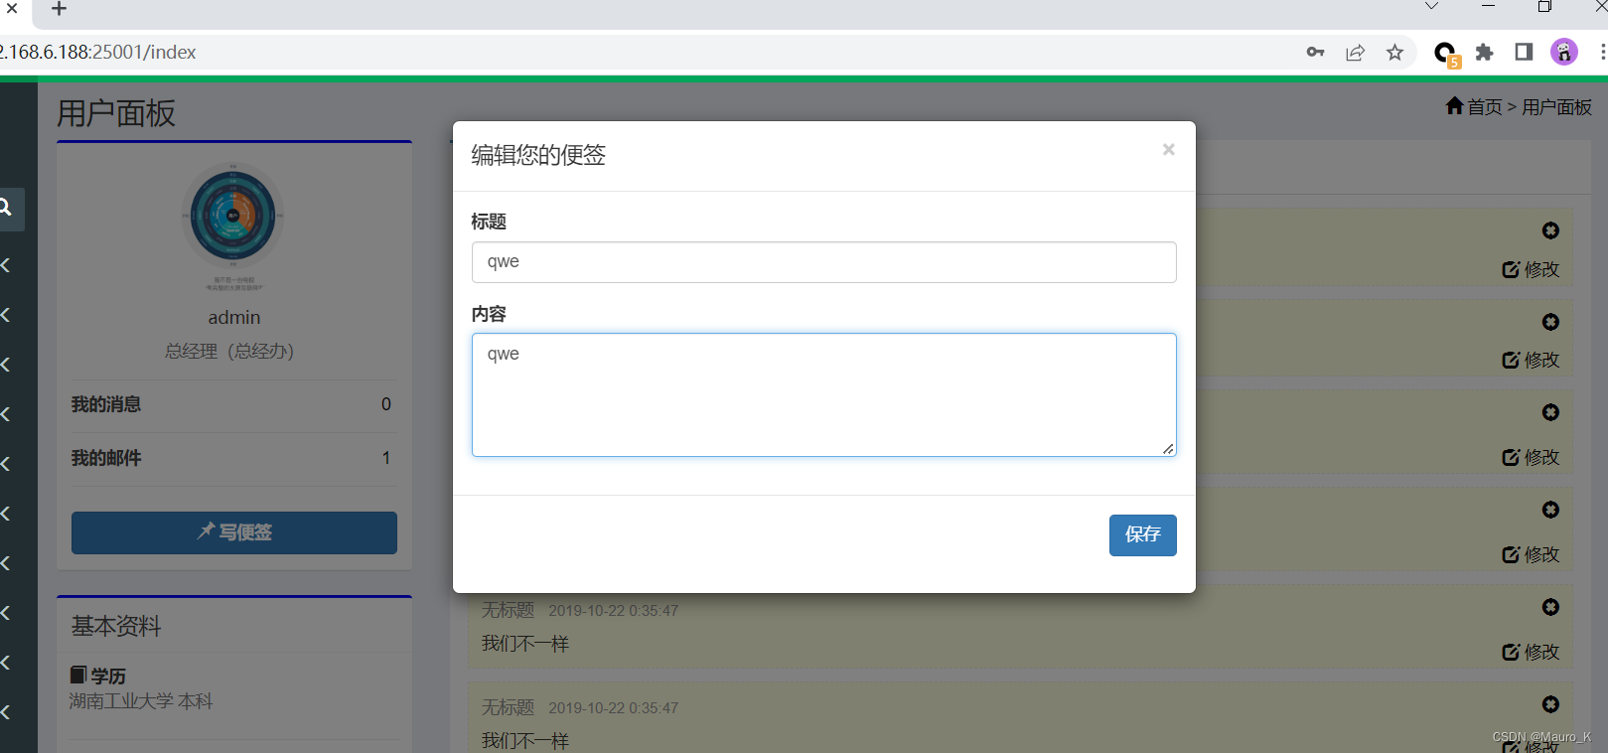Click the 写便签 write note button
Screen dimensions: 1608x753
coord(234,532)
